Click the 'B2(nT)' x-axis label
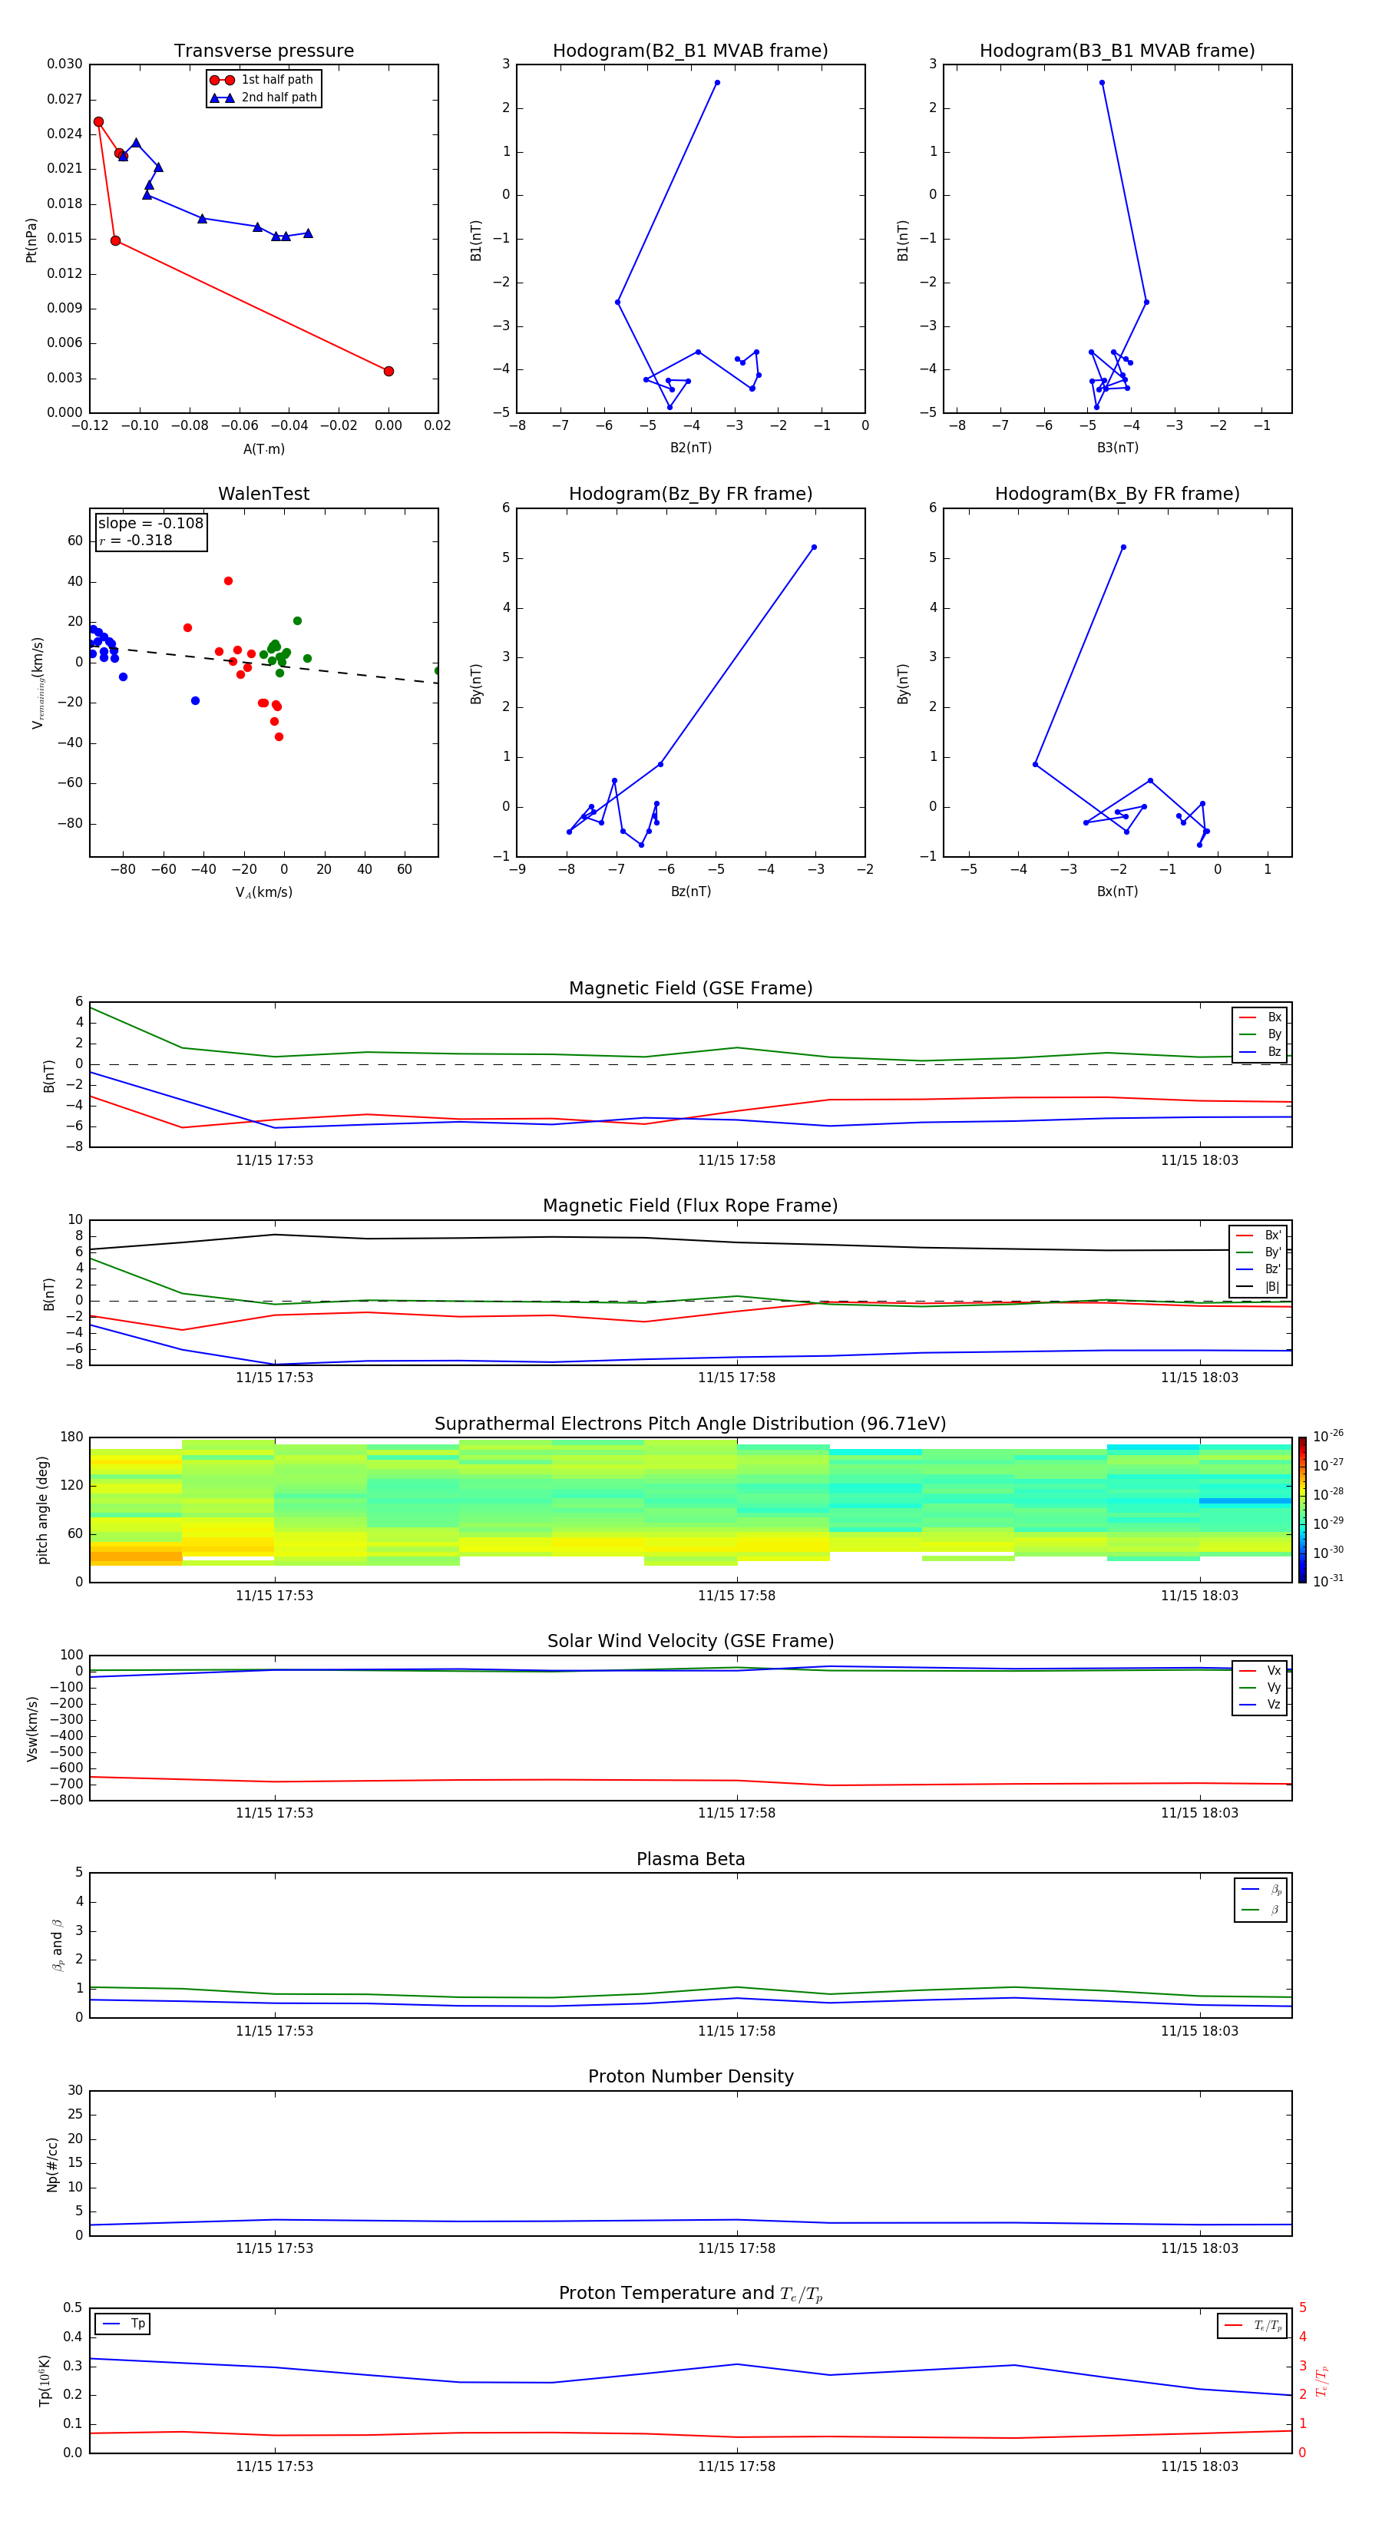Screen dimensions: 1382x2534 coord(690,448)
